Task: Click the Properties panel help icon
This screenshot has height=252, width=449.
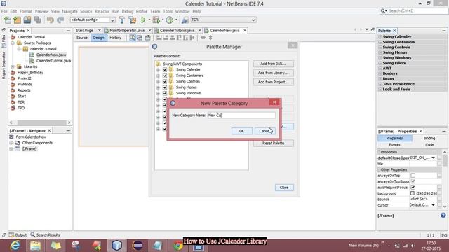Action: [443, 216]
